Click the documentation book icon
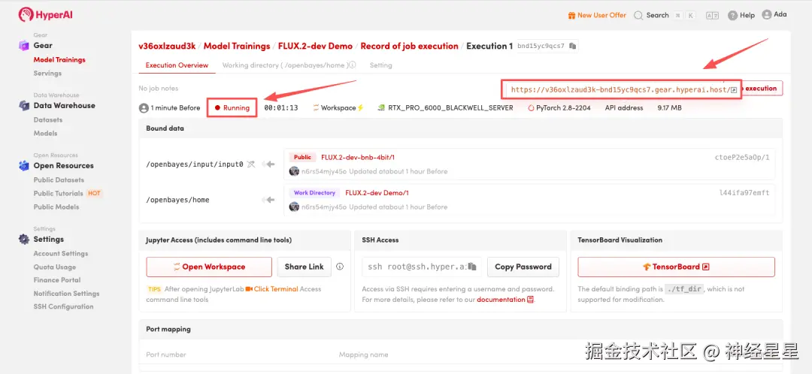 point(530,300)
